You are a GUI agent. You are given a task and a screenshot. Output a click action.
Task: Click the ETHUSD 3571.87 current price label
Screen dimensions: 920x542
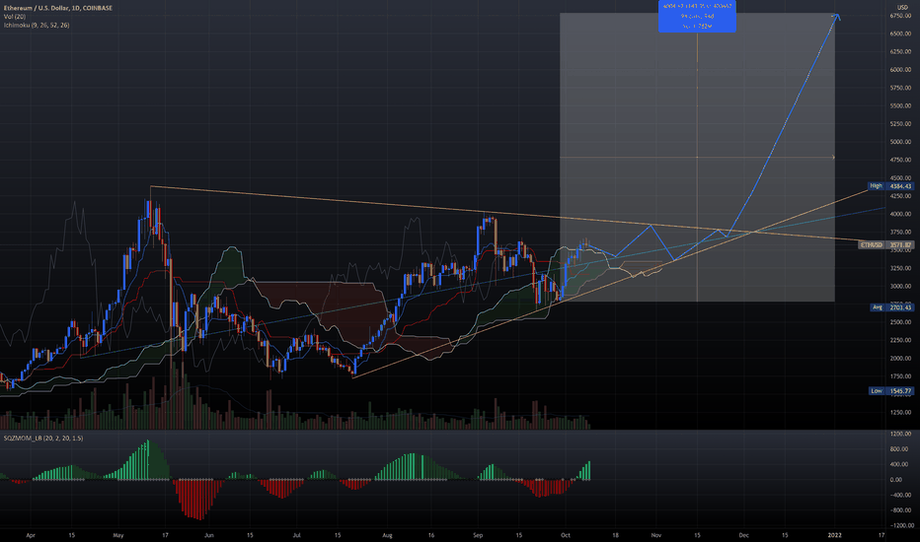tap(886, 245)
